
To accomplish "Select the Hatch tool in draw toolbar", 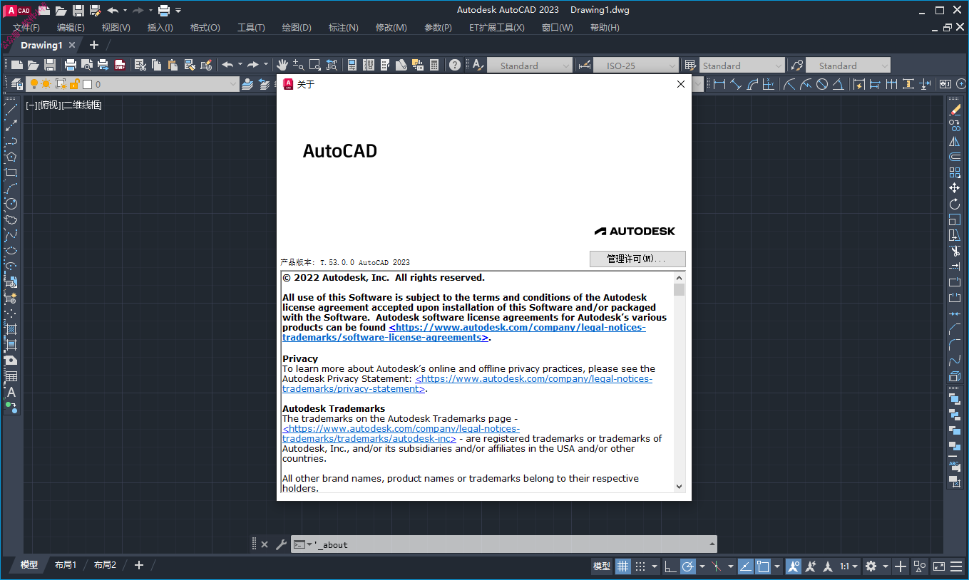I will pos(11,329).
